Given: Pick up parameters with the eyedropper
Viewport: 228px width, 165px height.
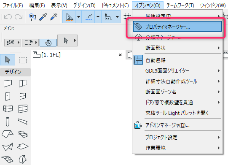Looking at the screenshot, I should click(43, 17).
